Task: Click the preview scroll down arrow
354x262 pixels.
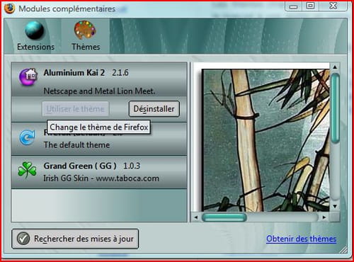Action: (x=335, y=206)
